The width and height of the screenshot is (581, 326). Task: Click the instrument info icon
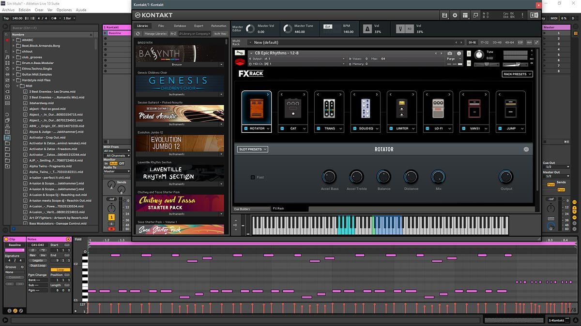pyautogui.click(x=458, y=53)
